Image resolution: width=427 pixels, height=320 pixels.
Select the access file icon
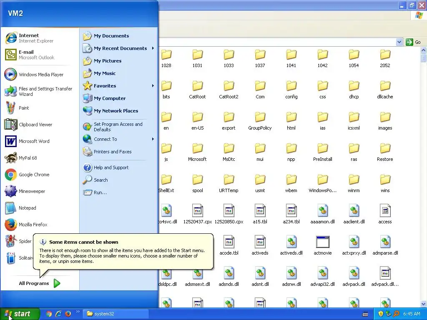pos(385,210)
